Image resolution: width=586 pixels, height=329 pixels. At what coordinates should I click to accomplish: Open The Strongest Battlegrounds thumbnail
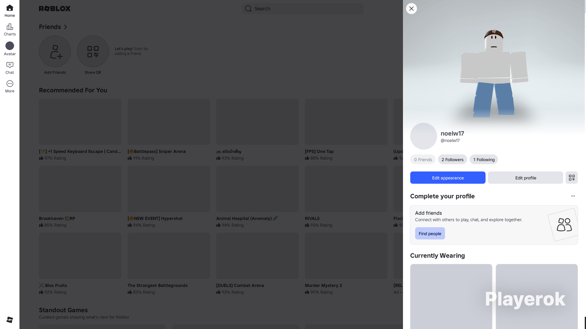coord(169,256)
